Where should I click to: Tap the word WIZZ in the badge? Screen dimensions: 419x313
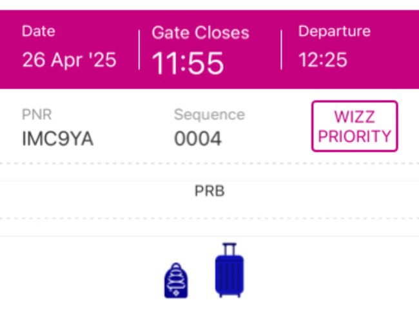pos(354,117)
